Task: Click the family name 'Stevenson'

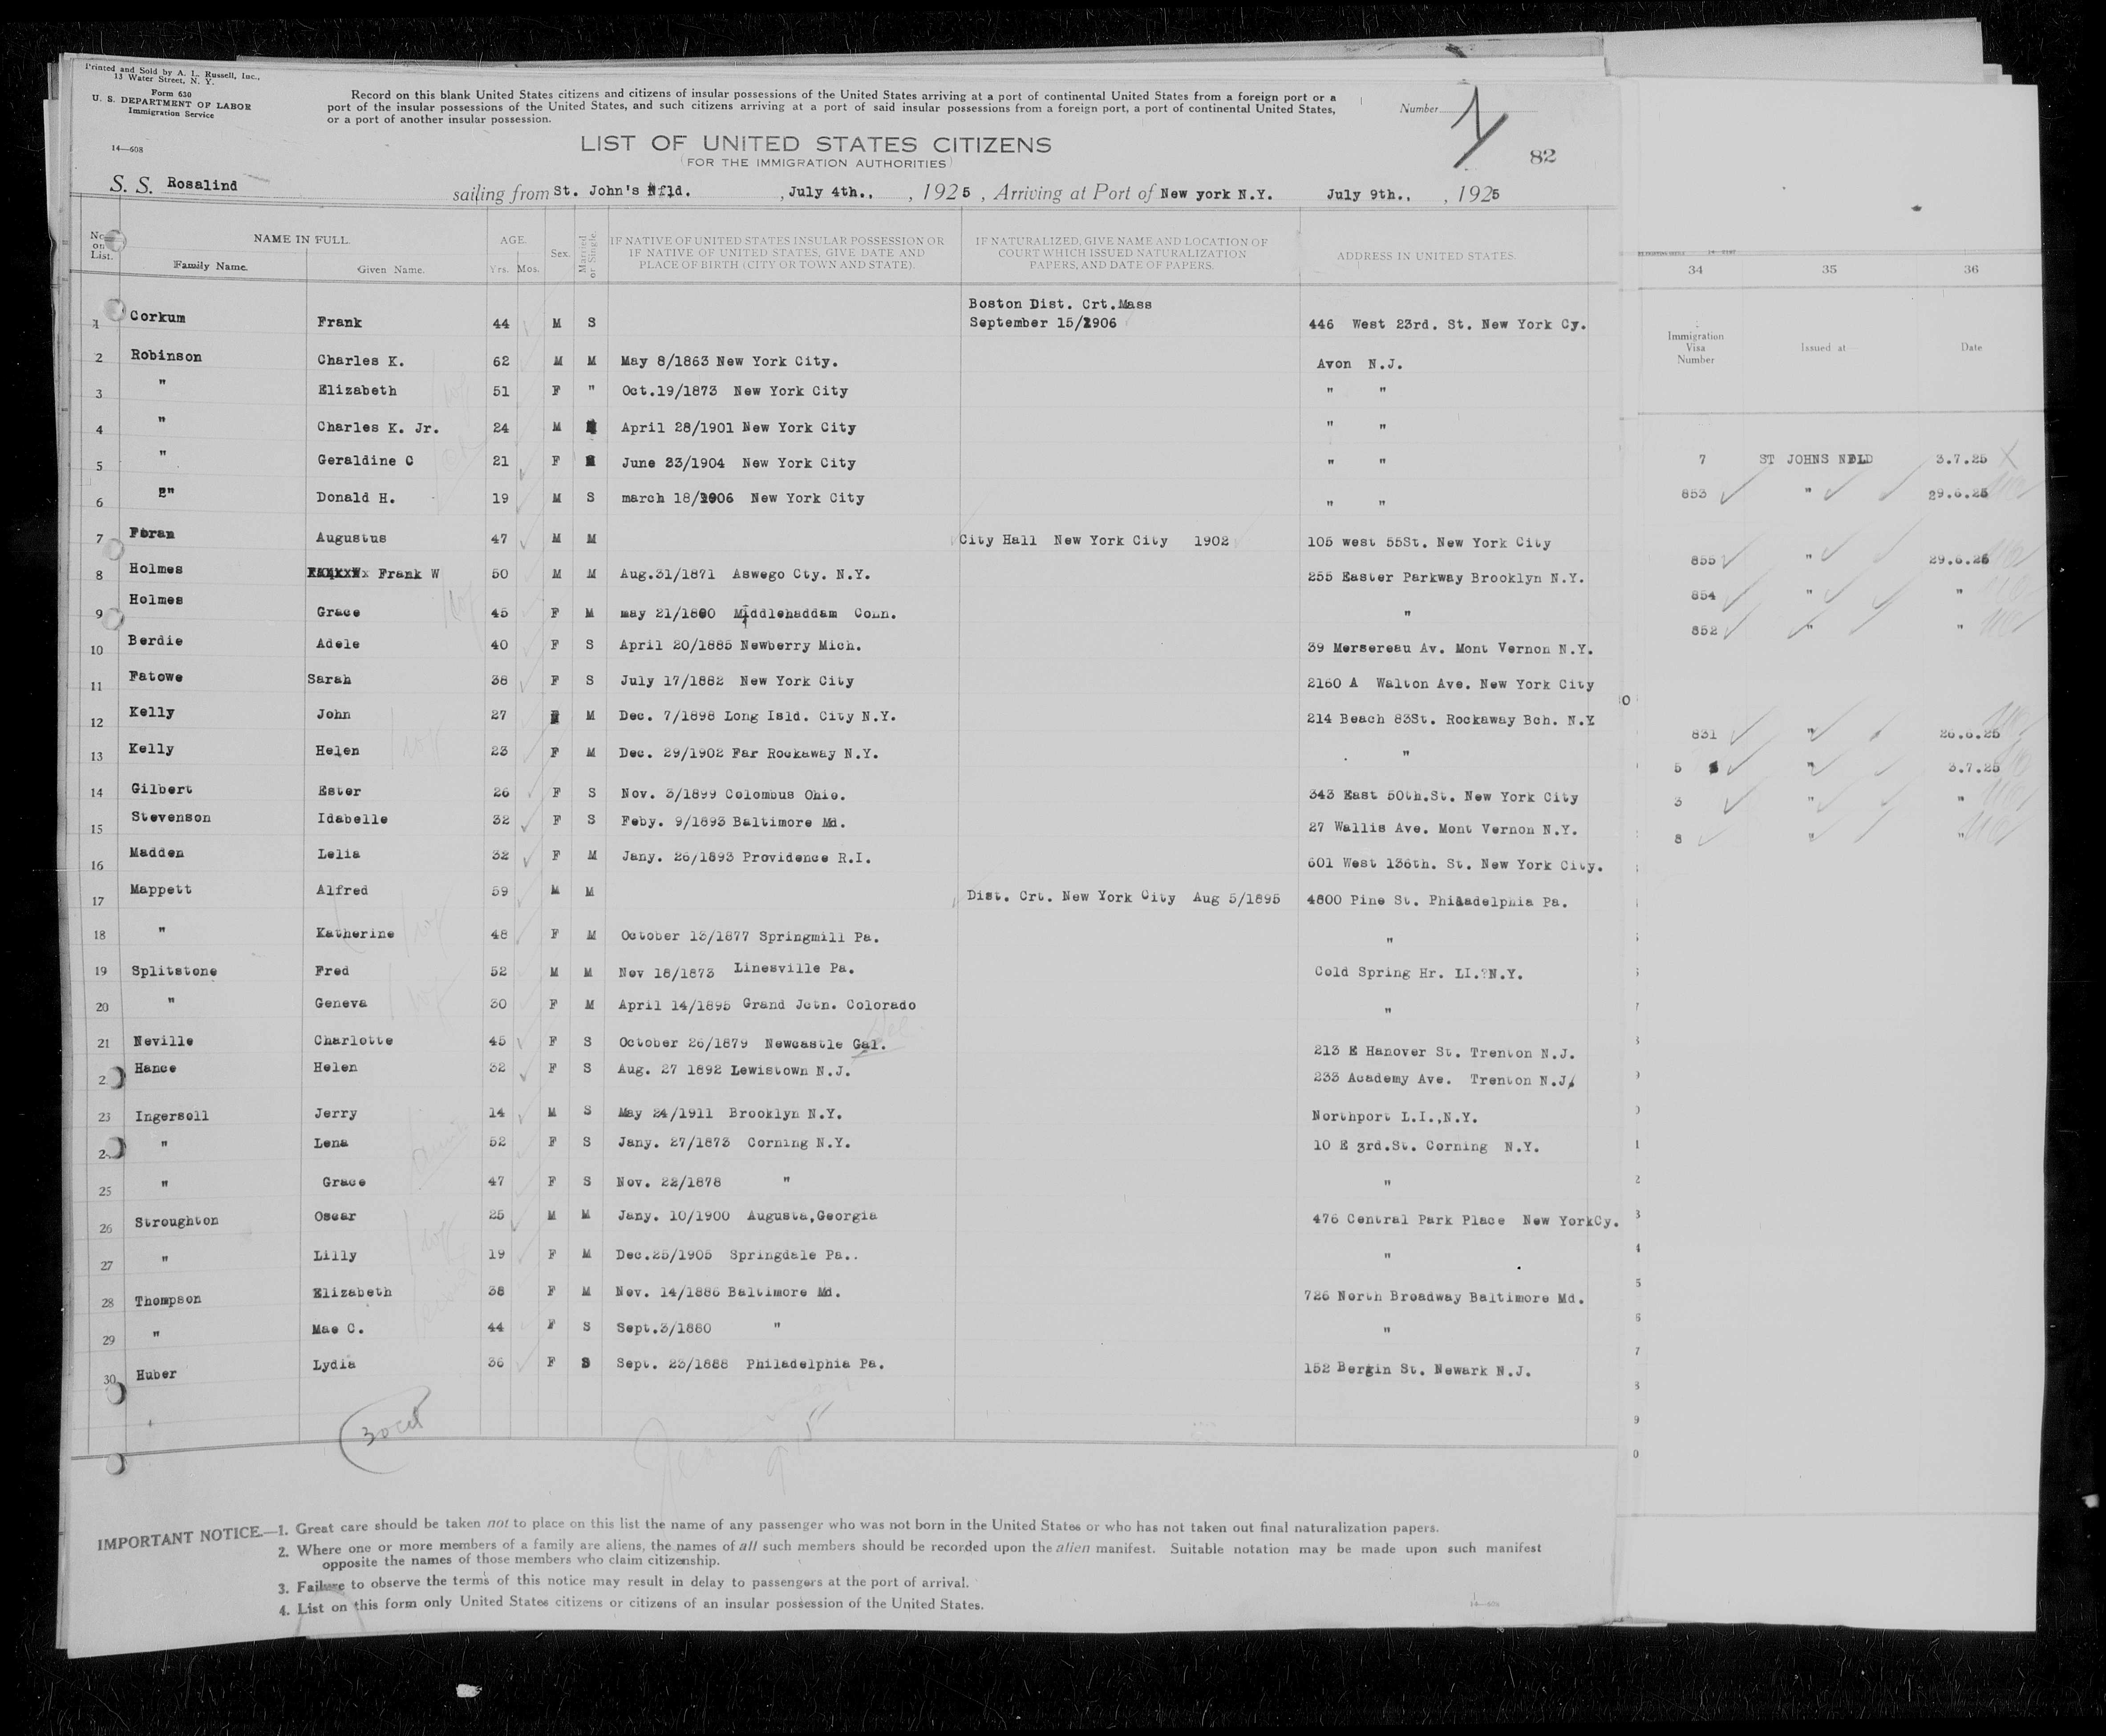Action: point(171,818)
